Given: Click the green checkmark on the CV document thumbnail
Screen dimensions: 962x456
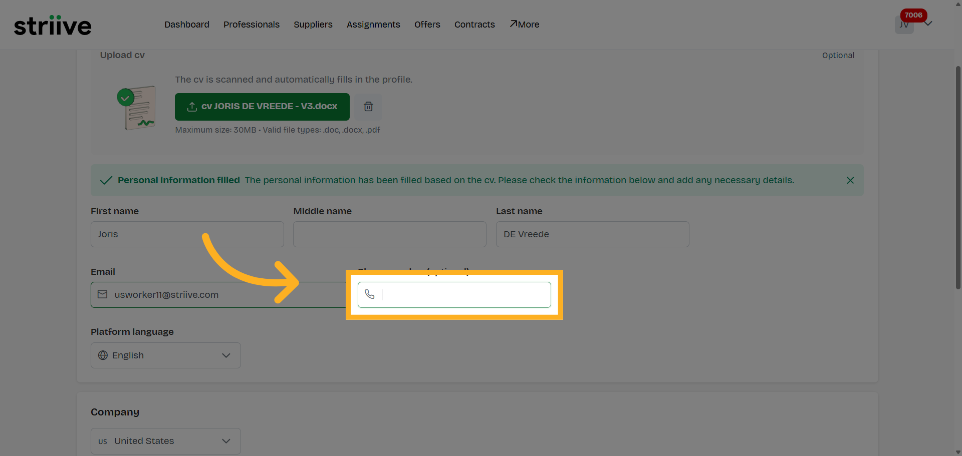Looking at the screenshot, I should [x=125, y=98].
